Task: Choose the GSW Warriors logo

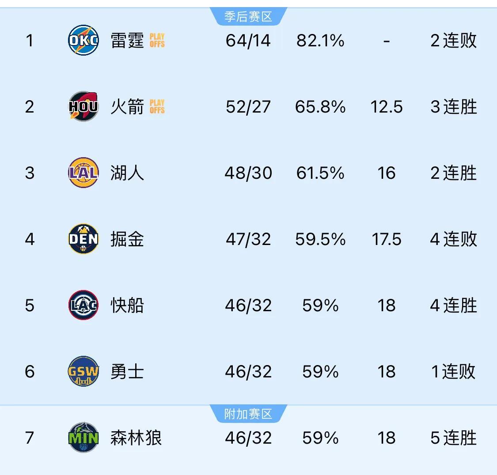Action: [x=83, y=371]
